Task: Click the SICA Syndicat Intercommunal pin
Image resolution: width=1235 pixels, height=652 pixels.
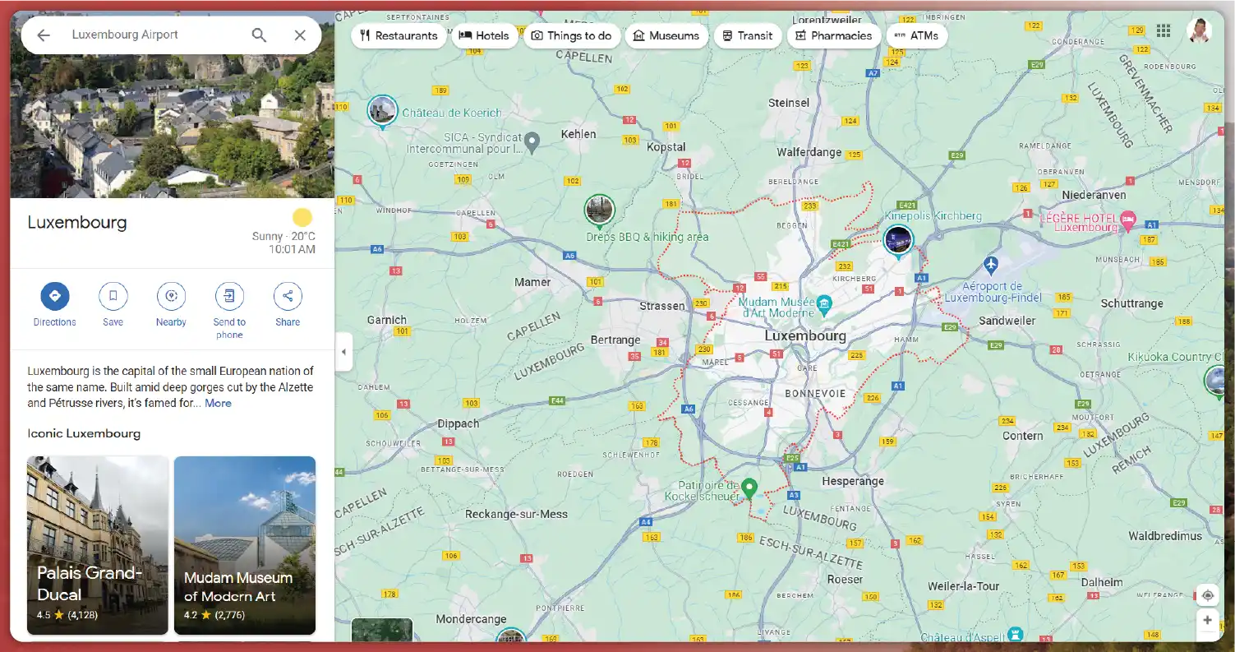Action: pyautogui.click(x=532, y=143)
